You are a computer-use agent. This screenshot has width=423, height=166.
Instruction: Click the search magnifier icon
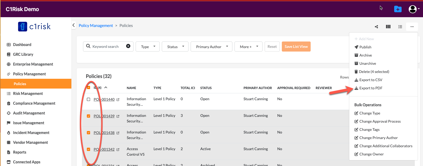point(88,46)
